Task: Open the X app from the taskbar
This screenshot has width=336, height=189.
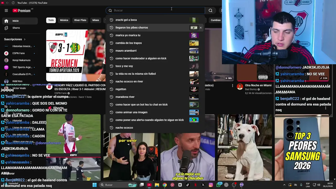Action: point(203,185)
